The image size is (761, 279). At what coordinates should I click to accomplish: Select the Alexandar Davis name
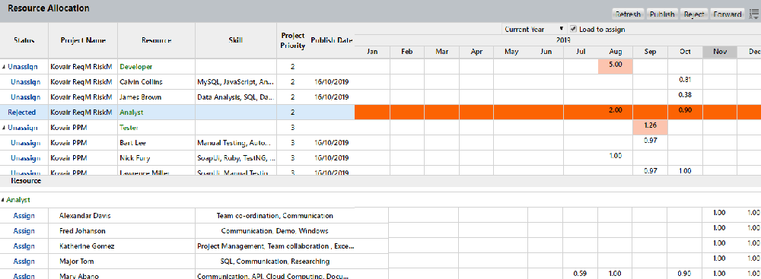pos(84,215)
